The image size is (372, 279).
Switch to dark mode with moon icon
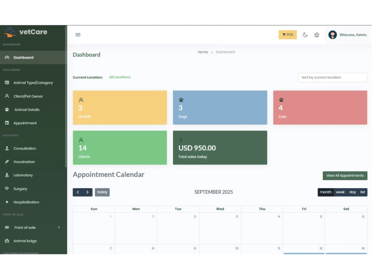pyautogui.click(x=305, y=35)
